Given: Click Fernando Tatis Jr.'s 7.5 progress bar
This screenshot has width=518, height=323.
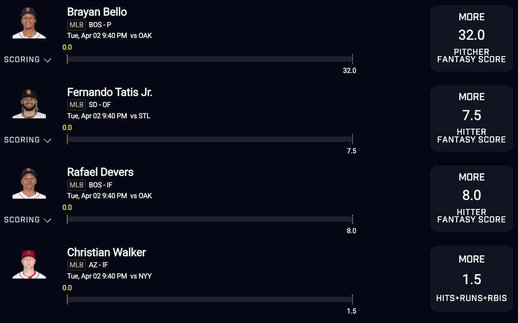Looking at the screenshot, I should click(210, 139).
